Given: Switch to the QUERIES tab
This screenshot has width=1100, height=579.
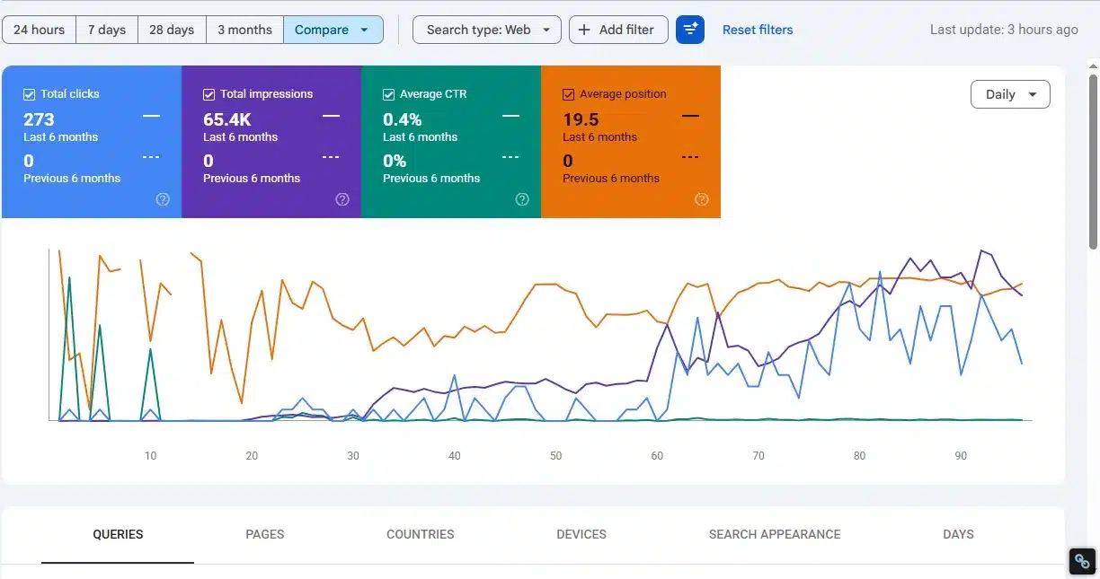Looking at the screenshot, I should point(118,534).
